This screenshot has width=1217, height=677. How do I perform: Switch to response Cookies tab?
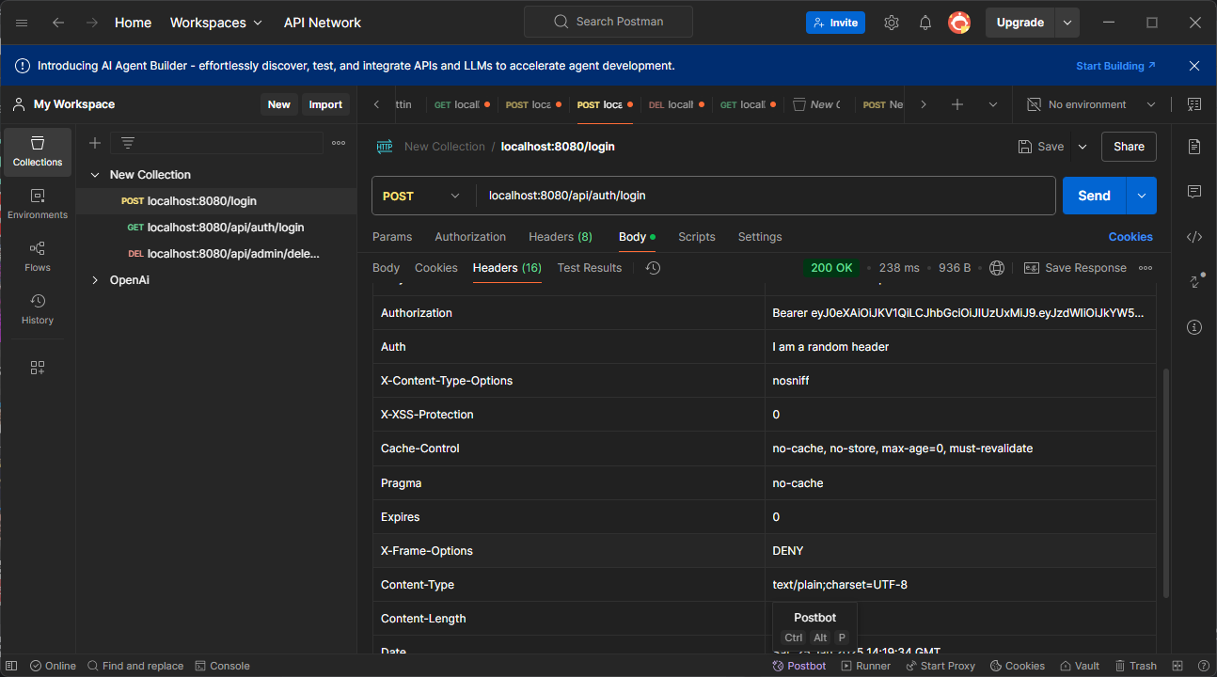436,268
